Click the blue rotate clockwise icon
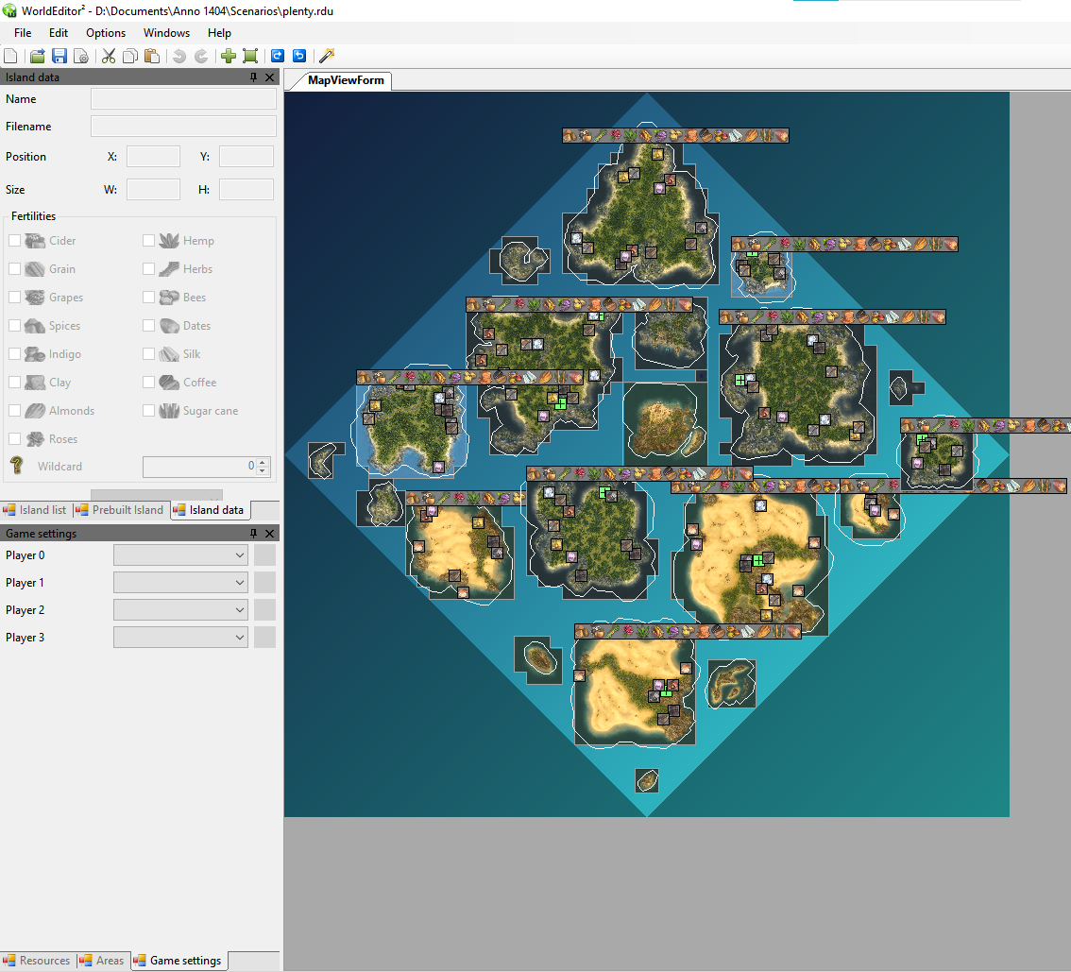Viewport: 1071px width, 972px height. [278, 56]
